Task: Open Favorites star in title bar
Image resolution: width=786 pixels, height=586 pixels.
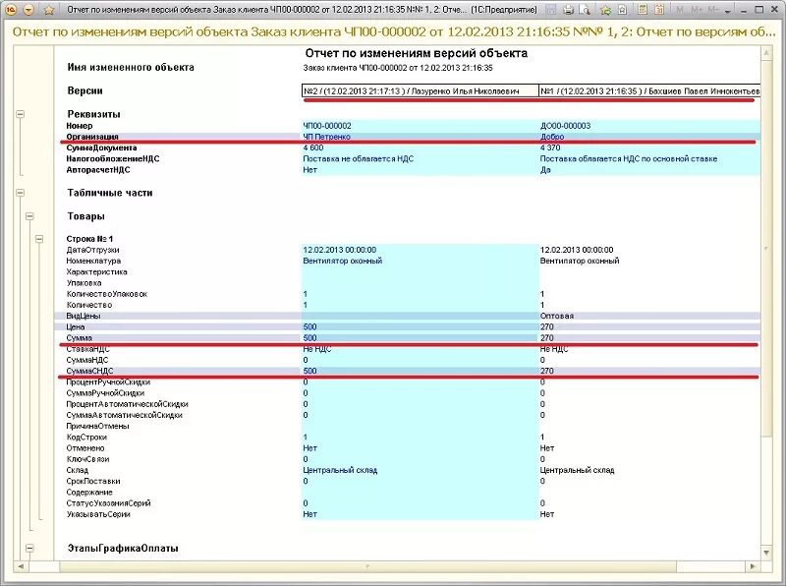Action: (x=48, y=10)
